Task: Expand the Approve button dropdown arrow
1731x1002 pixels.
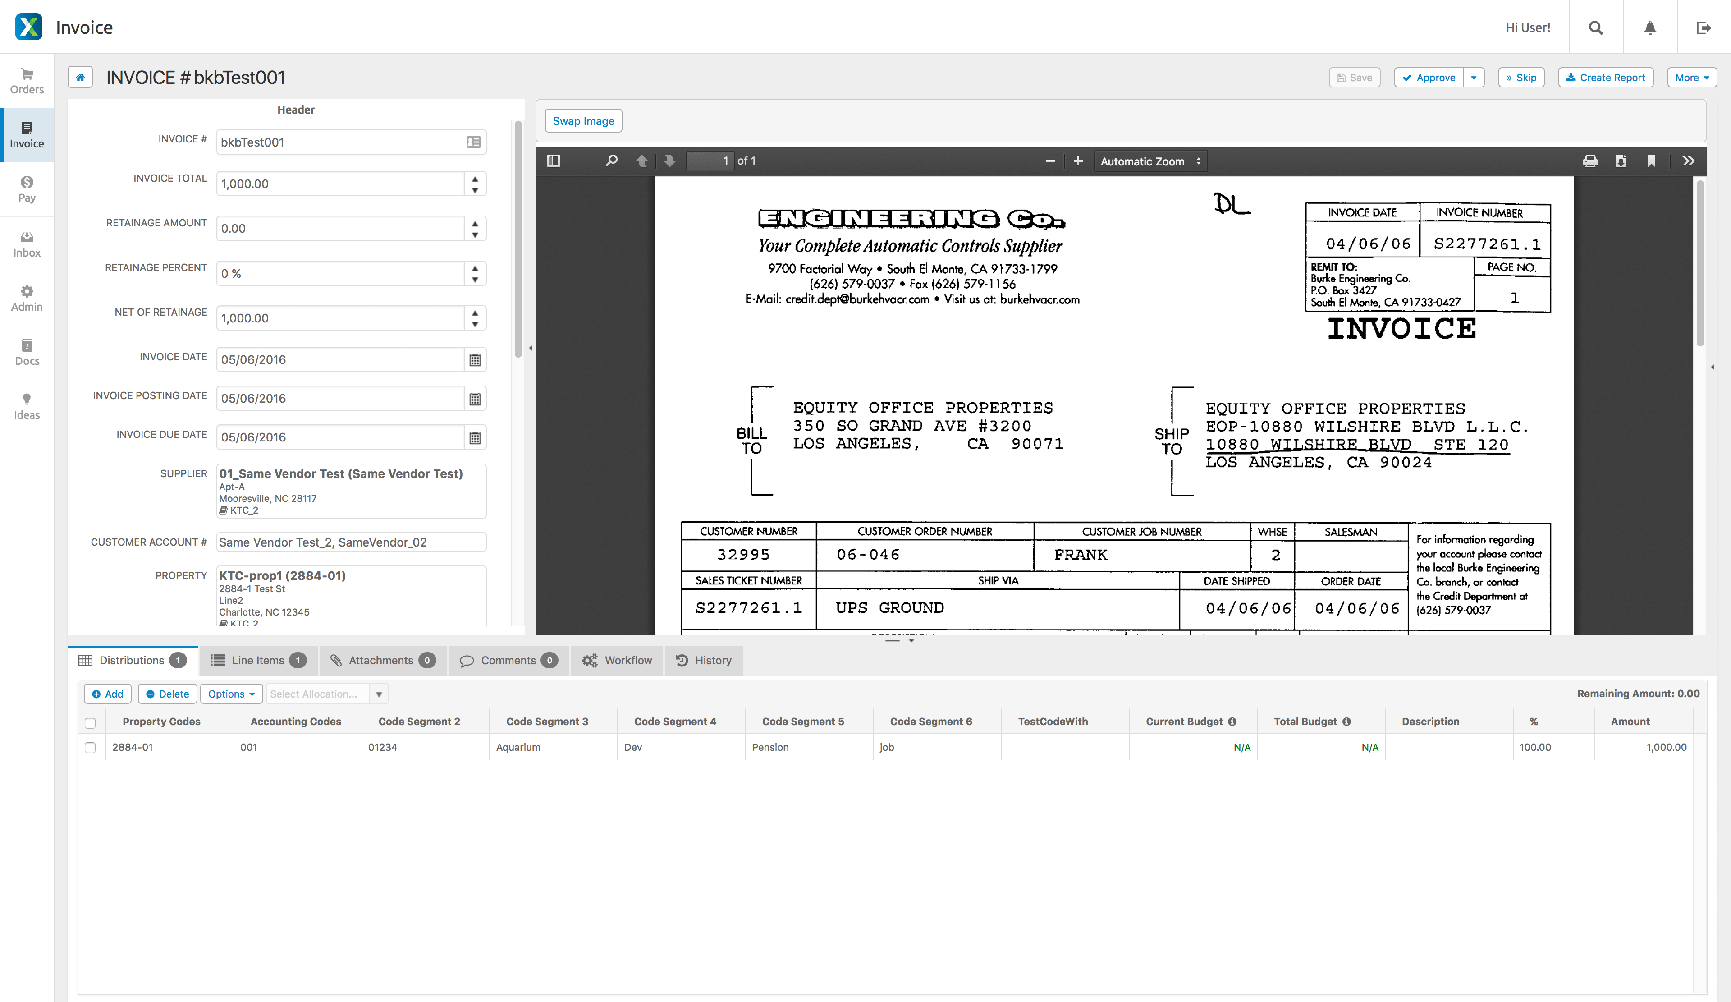Action: coord(1474,78)
